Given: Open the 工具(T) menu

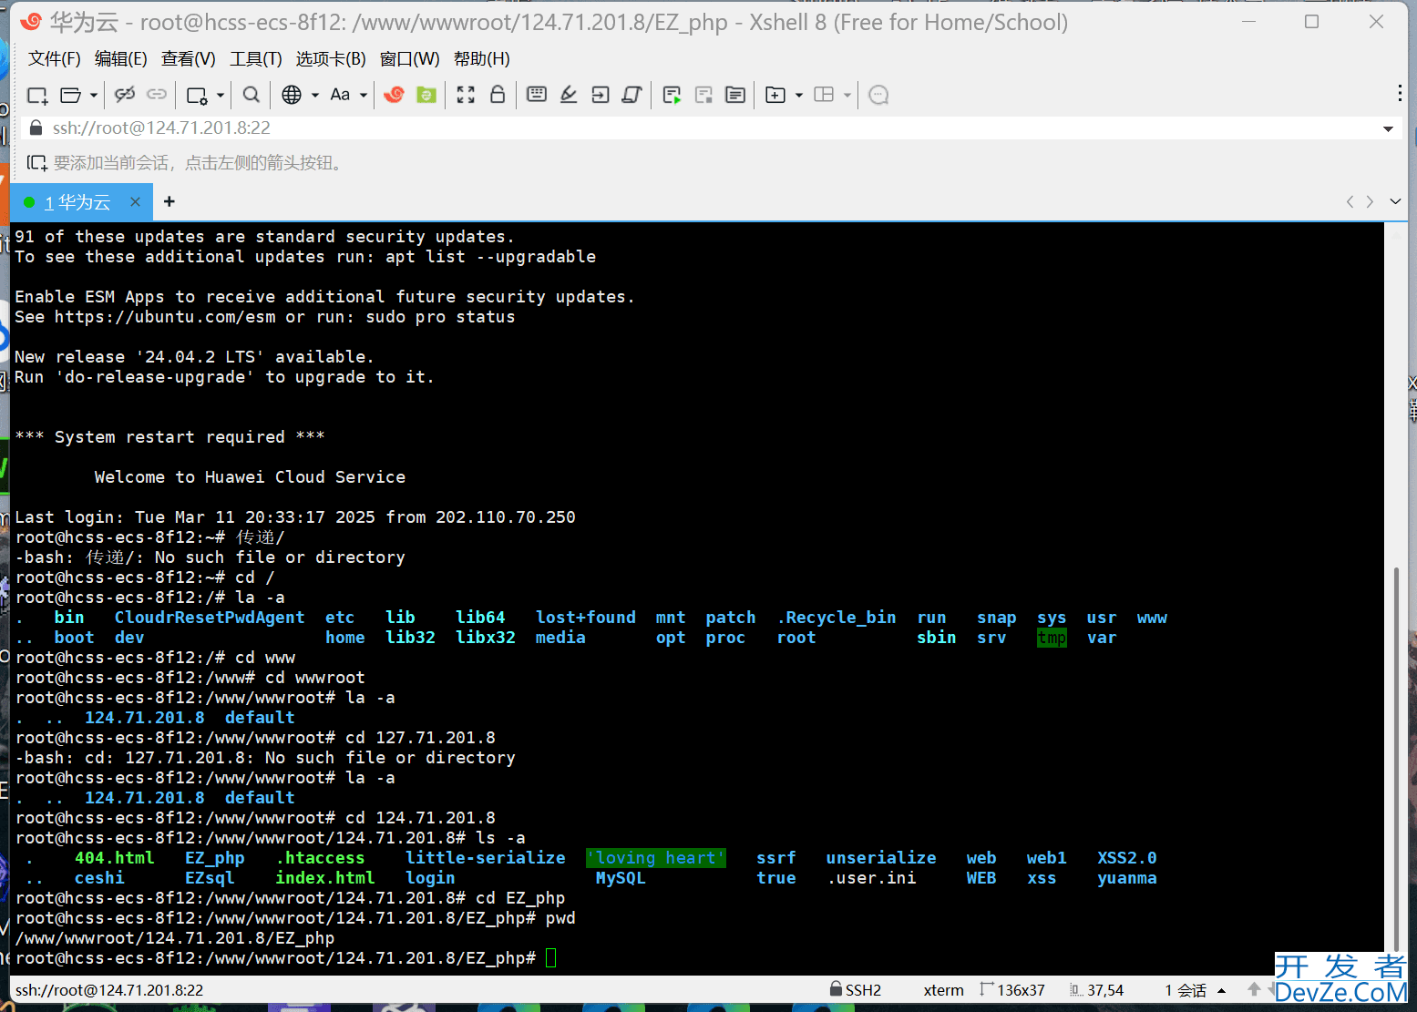Looking at the screenshot, I should tap(256, 59).
